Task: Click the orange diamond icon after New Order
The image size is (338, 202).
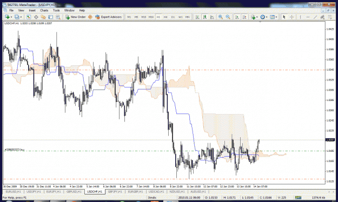Action: (90, 17)
